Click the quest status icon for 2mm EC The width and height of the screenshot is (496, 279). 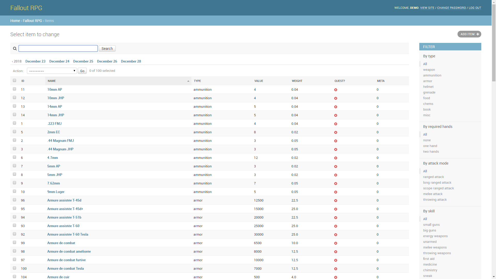click(x=336, y=133)
